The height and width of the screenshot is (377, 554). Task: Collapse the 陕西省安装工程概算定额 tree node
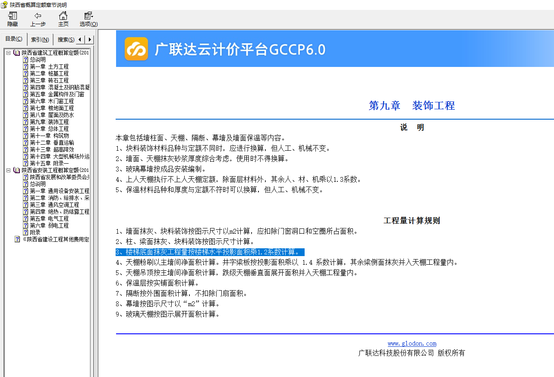point(8,170)
